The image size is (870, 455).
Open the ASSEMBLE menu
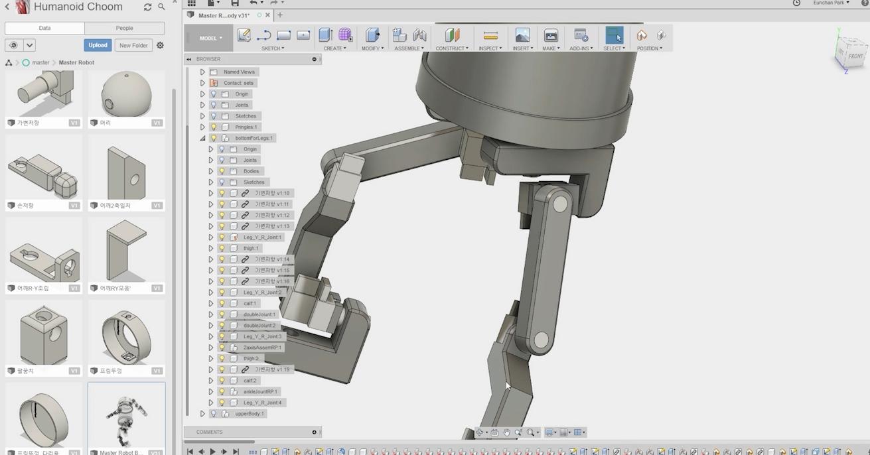409,48
